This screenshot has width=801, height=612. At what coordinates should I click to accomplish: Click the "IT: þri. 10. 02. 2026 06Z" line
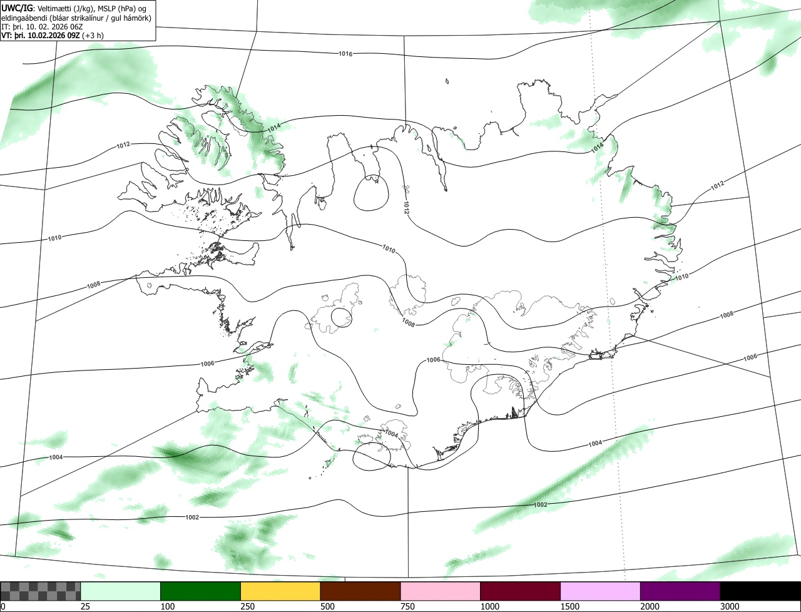pyautogui.click(x=43, y=26)
